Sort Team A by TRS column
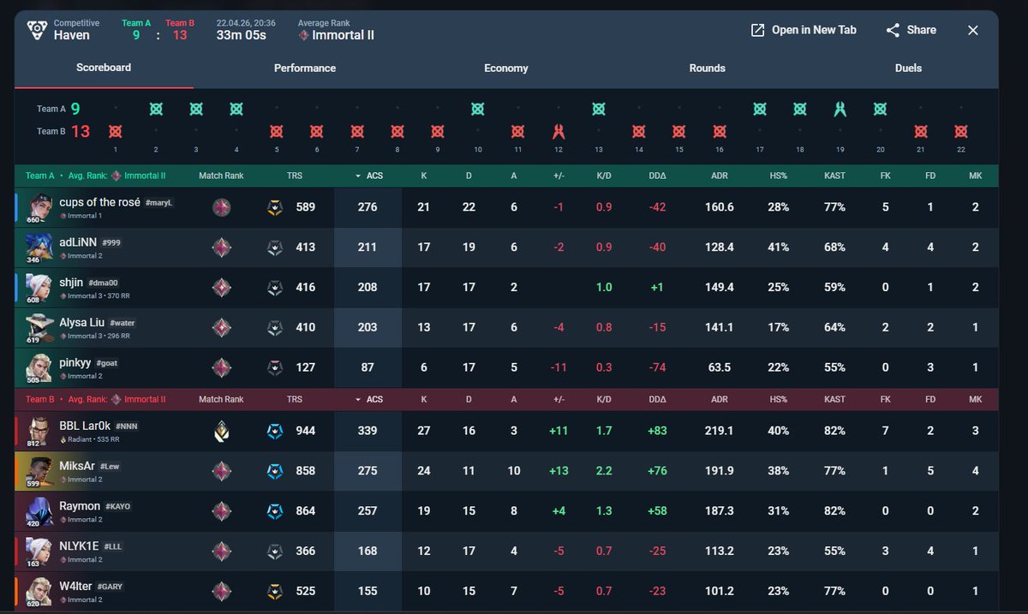 pos(295,176)
